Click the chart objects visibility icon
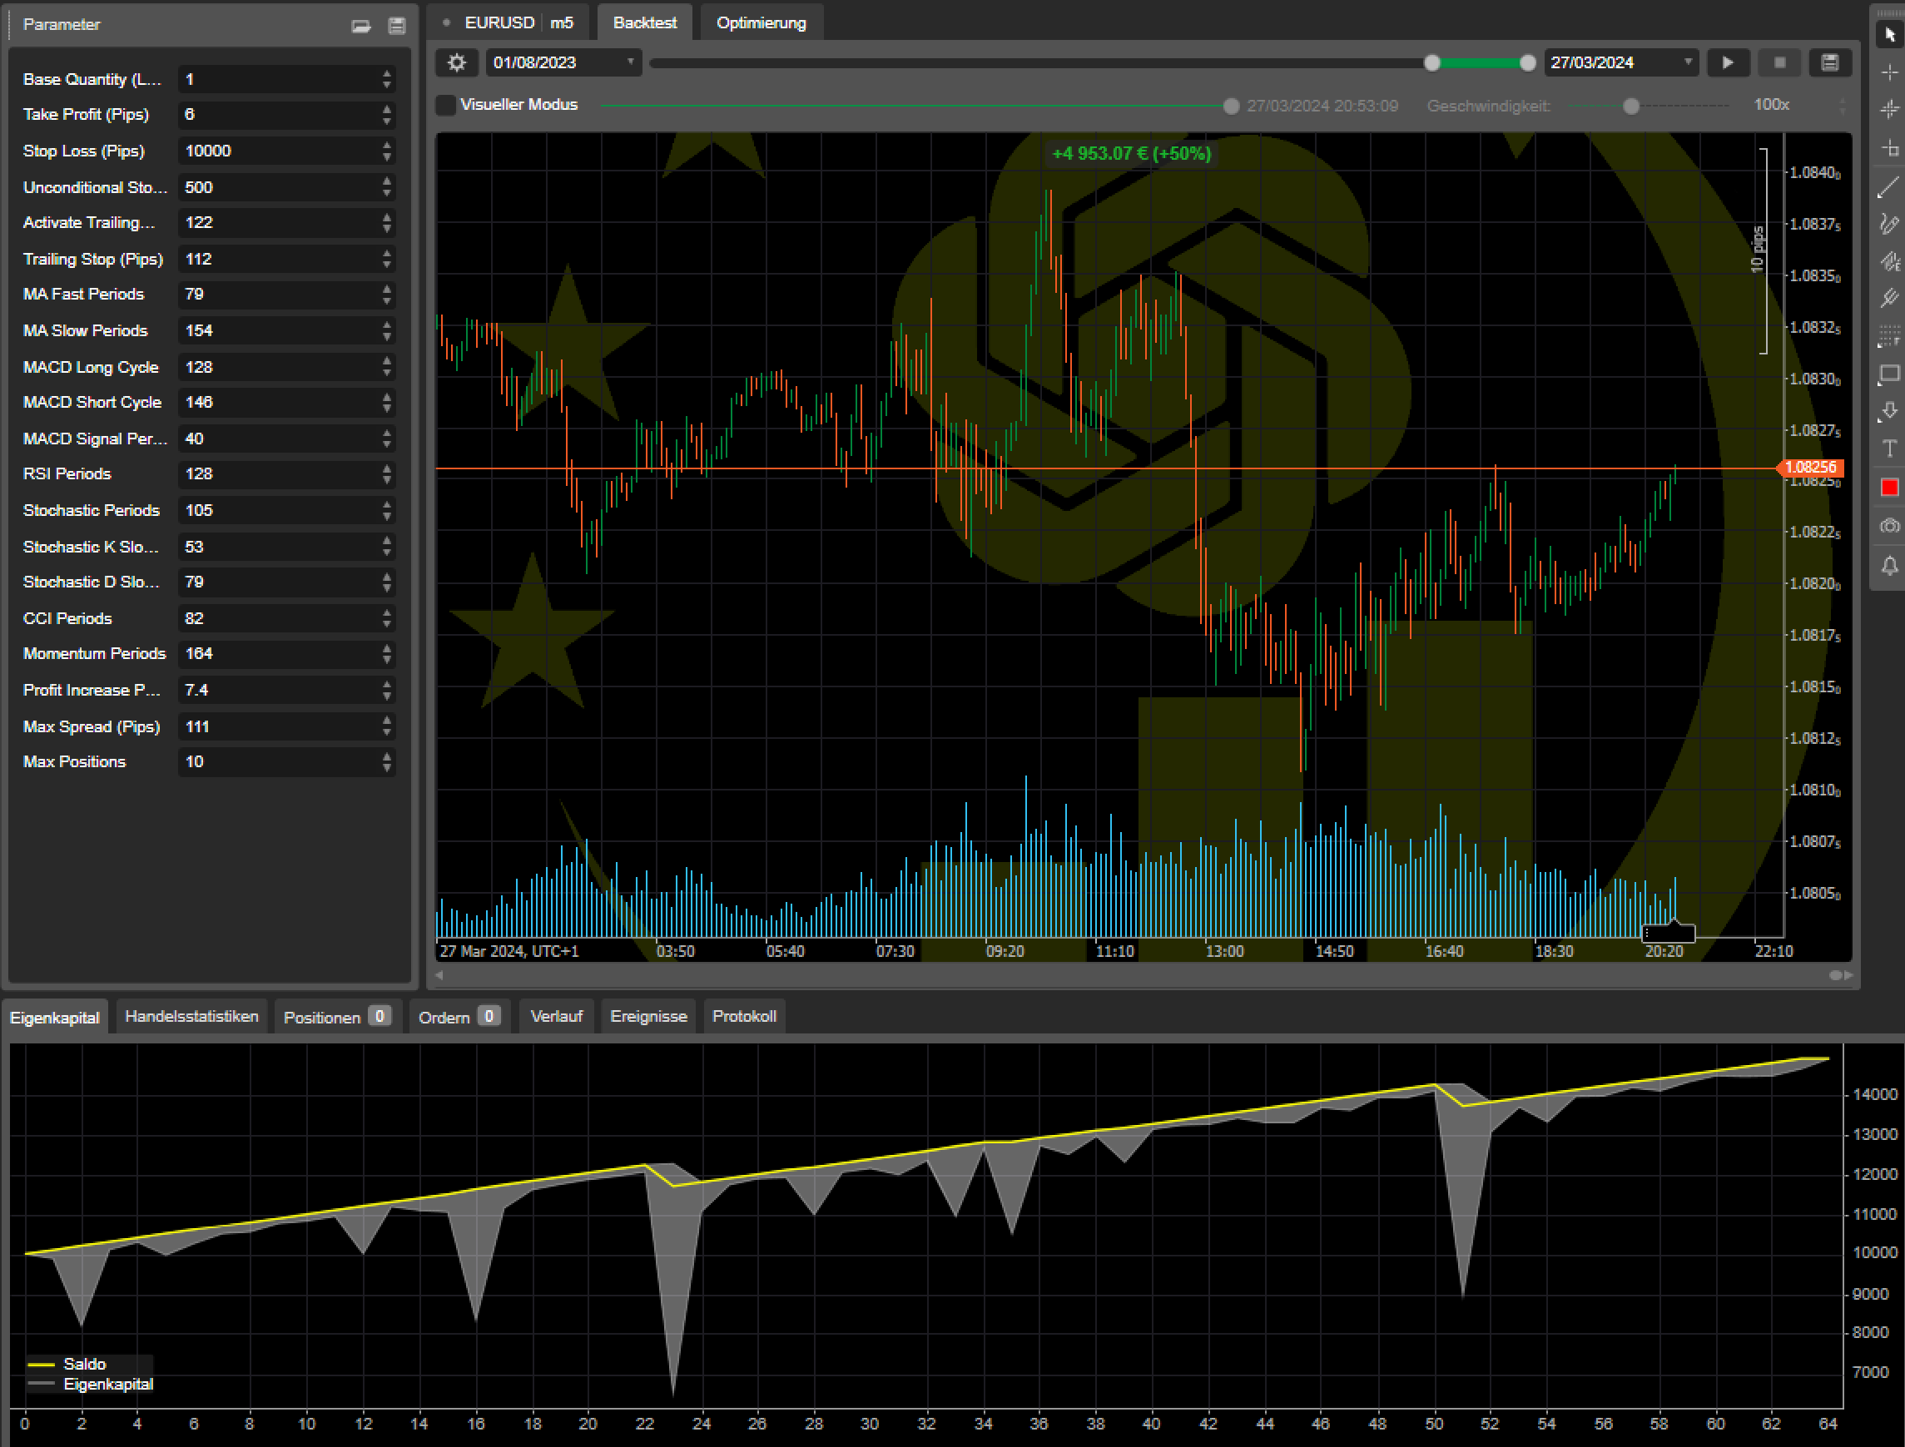1905x1447 pixels. click(x=1889, y=525)
